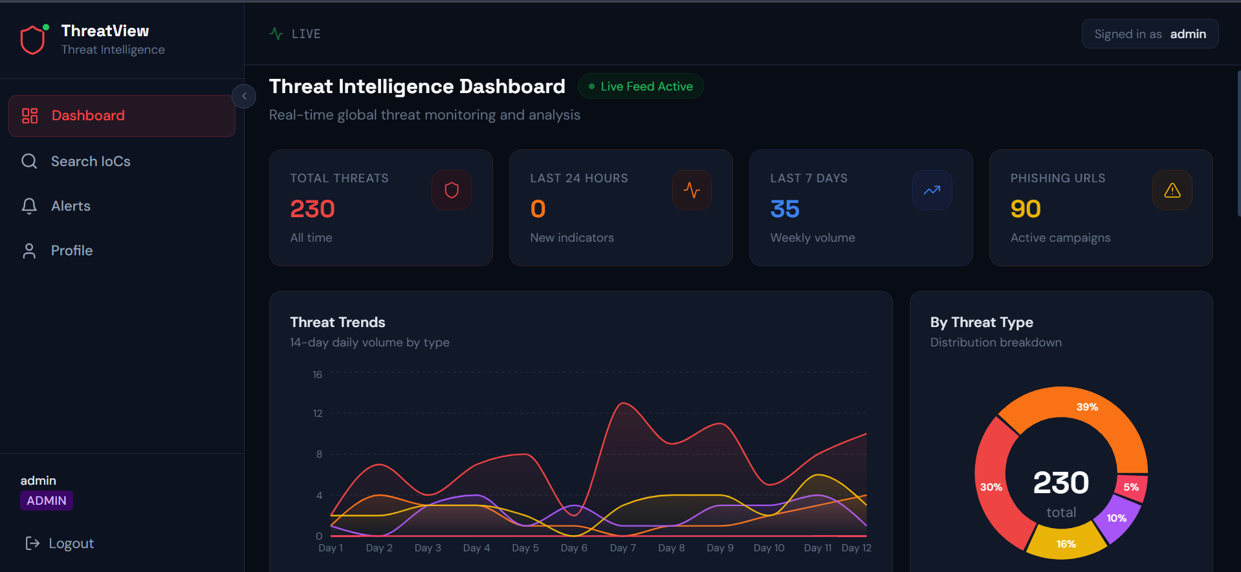The height and width of the screenshot is (572, 1241).
Task: Click the By Threat Type heading
Action: [x=982, y=323]
